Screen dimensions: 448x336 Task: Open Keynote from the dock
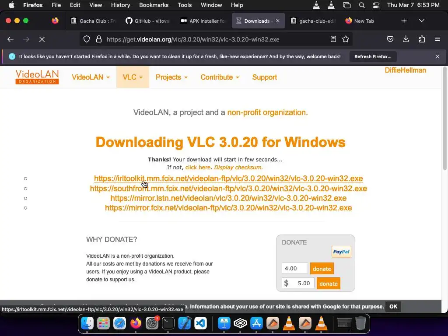pyautogui.click(x=224, y=323)
